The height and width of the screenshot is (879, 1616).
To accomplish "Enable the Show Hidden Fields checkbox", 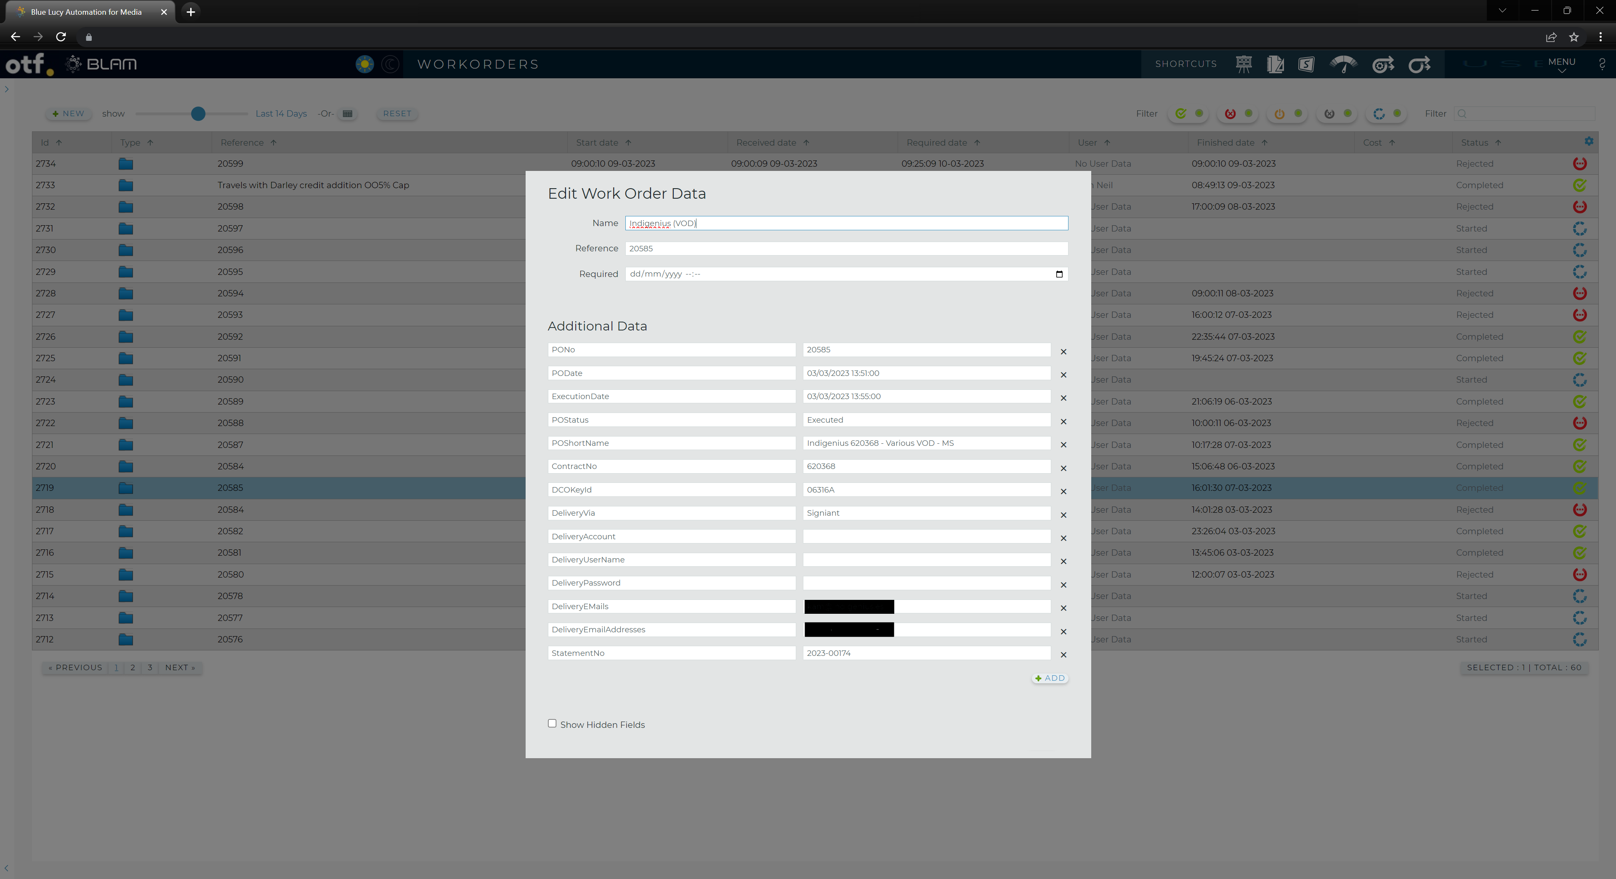I will pos(552,723).
